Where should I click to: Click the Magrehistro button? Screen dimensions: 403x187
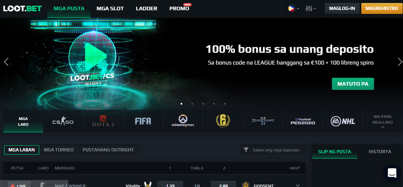[x=382, y=8]
